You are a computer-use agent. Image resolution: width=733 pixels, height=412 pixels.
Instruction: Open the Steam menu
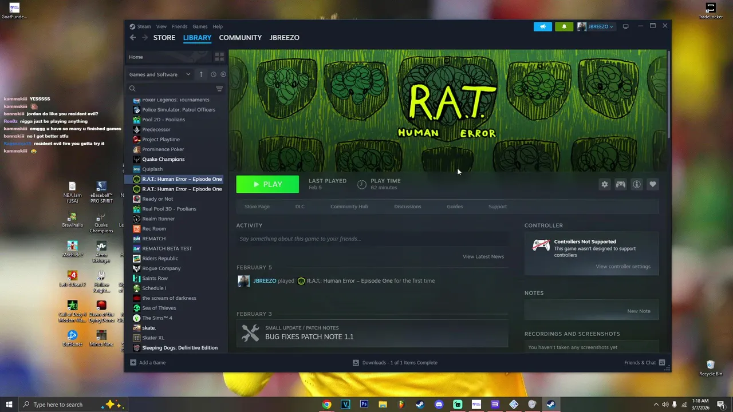[x=144, y=26]
